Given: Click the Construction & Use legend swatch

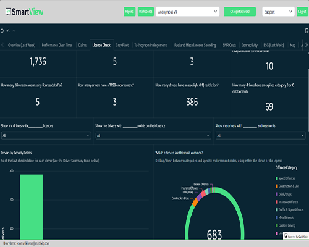Looking at the screenshot, I should [277, 186].
